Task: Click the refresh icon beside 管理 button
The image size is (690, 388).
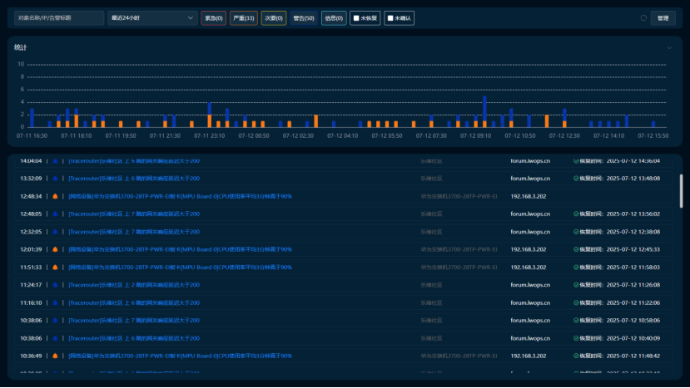Action: click(643, 18)
